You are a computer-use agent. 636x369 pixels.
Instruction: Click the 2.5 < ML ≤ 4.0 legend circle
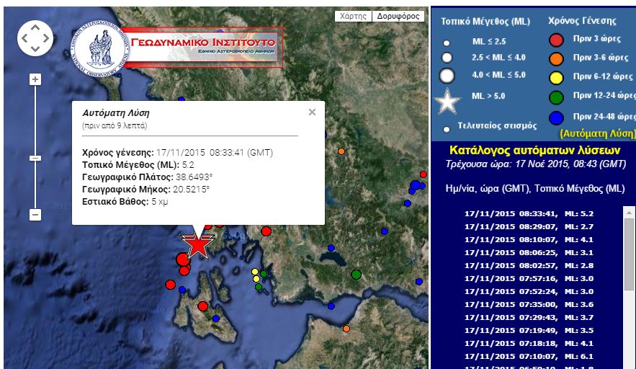pyautogui.click(x=447, y=58)
